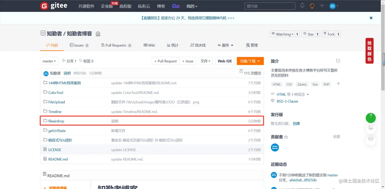Open the BSD-3-Clause license link
This screenshot has width=385, height=189.
coord(287,101)
